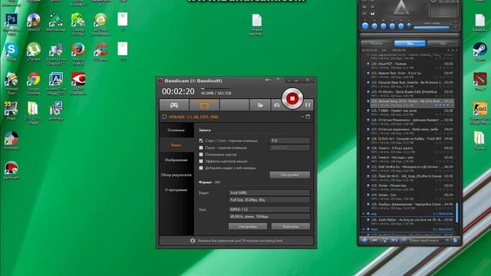This screenshot has width=491, height=276.
Task: Open the Обзор результатов tab
Action: click(176, 176)
